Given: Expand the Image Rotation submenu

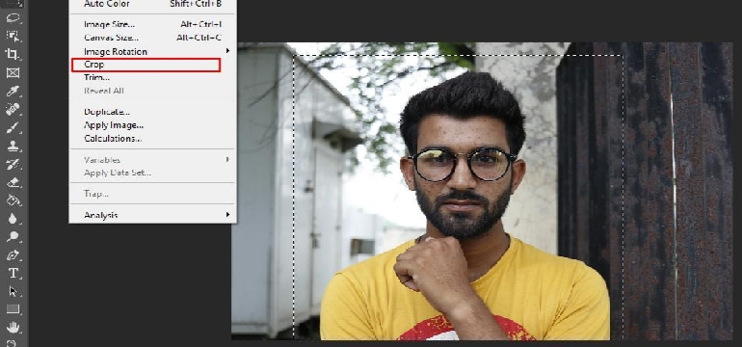Looking at the screenshot, I should (x=153, y=51).
